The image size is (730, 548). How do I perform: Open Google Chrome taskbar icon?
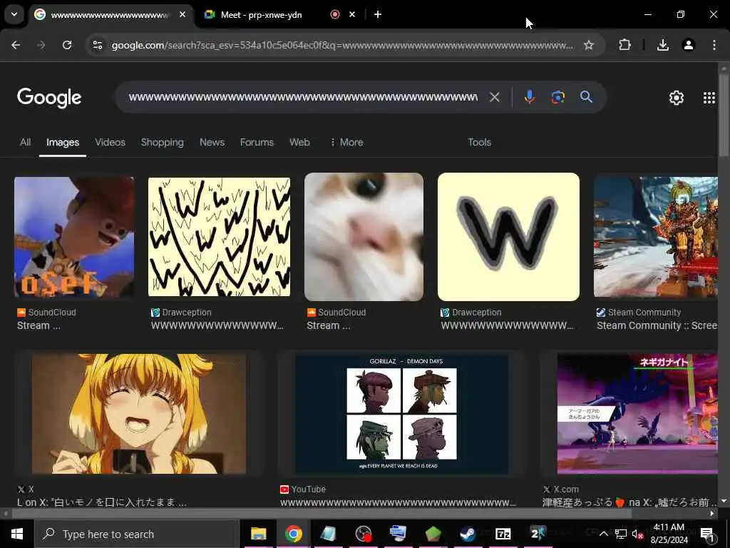[293, 534]
